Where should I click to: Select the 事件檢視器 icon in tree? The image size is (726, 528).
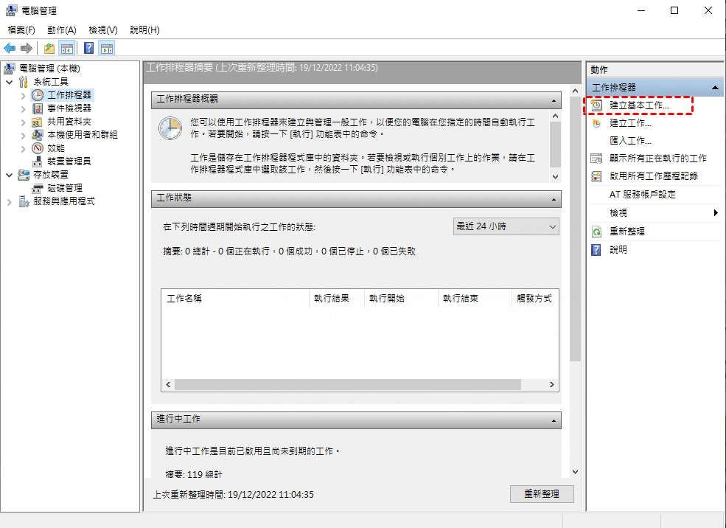tap(38, 108)
